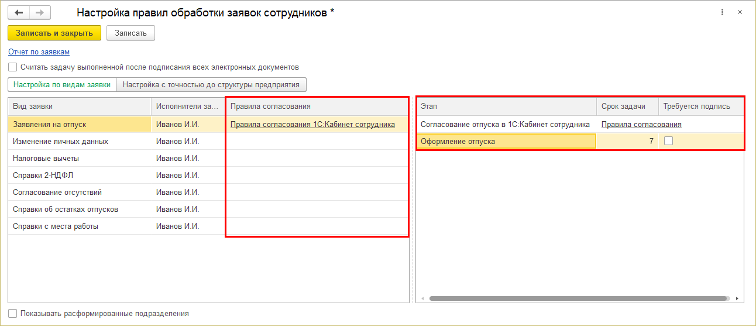This screenshot has width=756, height=326.
Task: Toggle 'Считать задачу выполненной' checkbox
Action: [x=13, y=67]
